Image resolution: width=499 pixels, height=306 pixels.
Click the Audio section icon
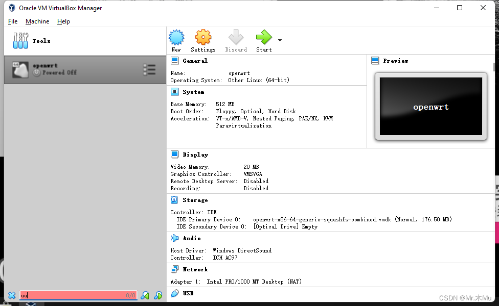click(x=174, y=238)
